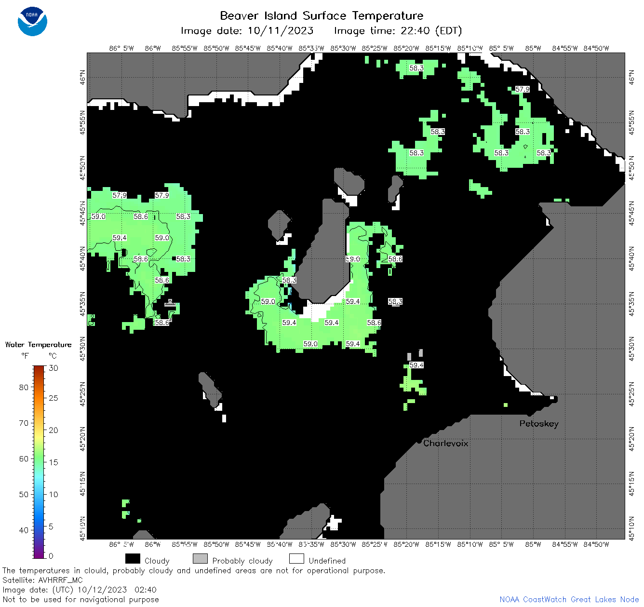Select the black Cloudy legend swatch
This screenshot has width=644, height=607.
[x=133, y=558]
